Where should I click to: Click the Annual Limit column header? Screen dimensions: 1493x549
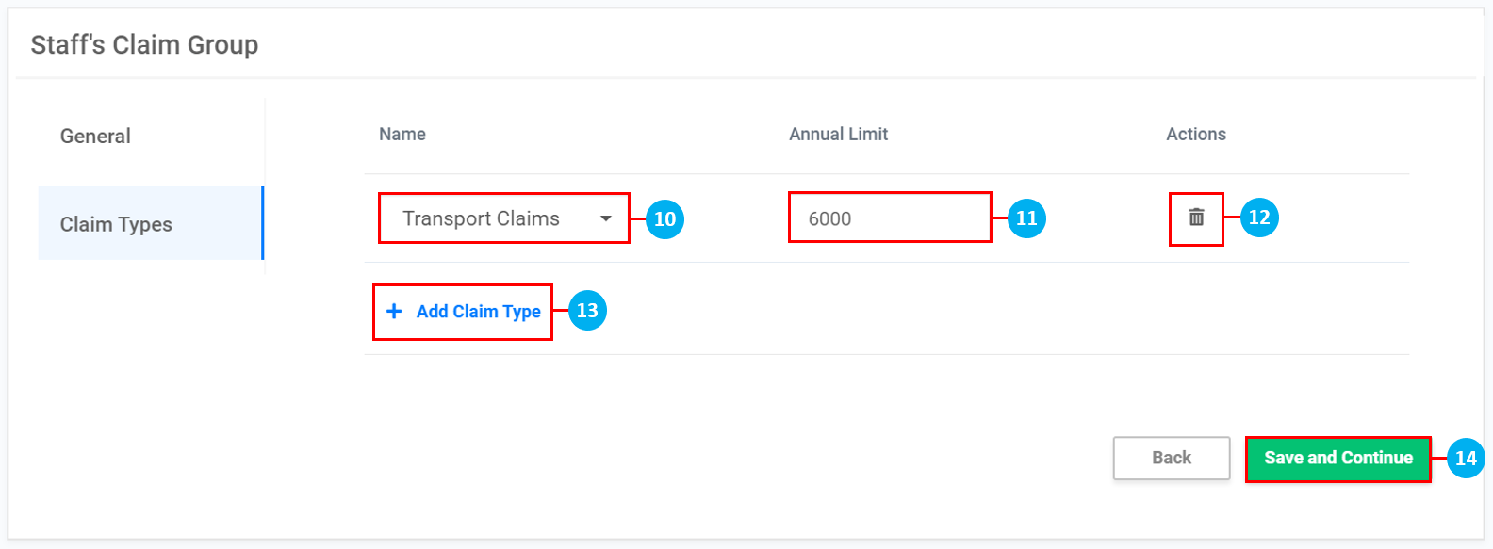pyautogui.click(x=838, y=135)
